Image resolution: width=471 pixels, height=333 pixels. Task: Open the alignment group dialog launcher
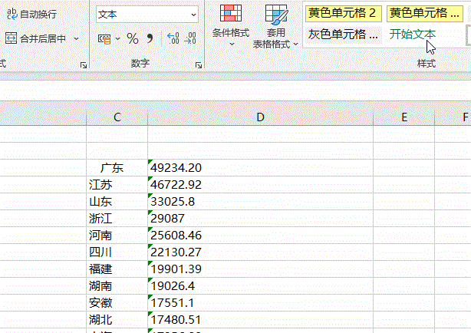click(x=84, y=65)
